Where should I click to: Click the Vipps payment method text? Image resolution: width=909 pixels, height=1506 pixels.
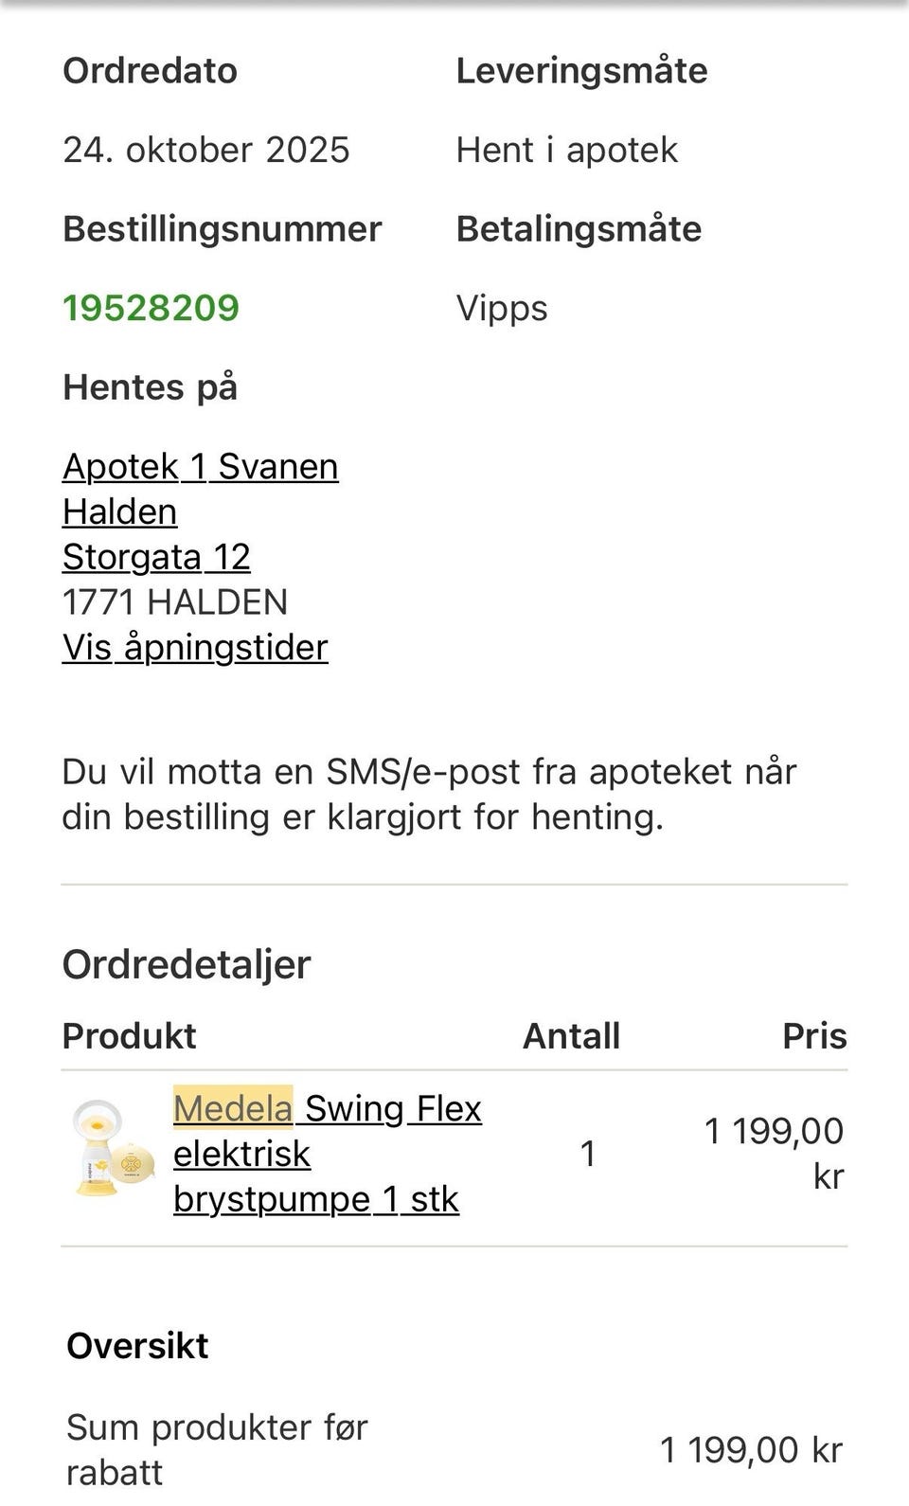tap(501, 307)
